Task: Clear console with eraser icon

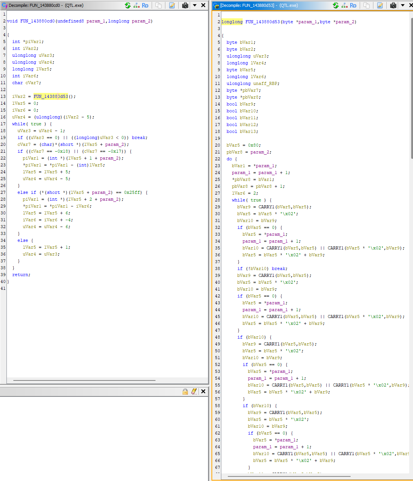Action: [x=194, y=392]
